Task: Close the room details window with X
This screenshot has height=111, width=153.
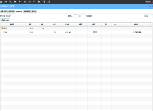Action: pyautogui.click(x=152, y=6)
